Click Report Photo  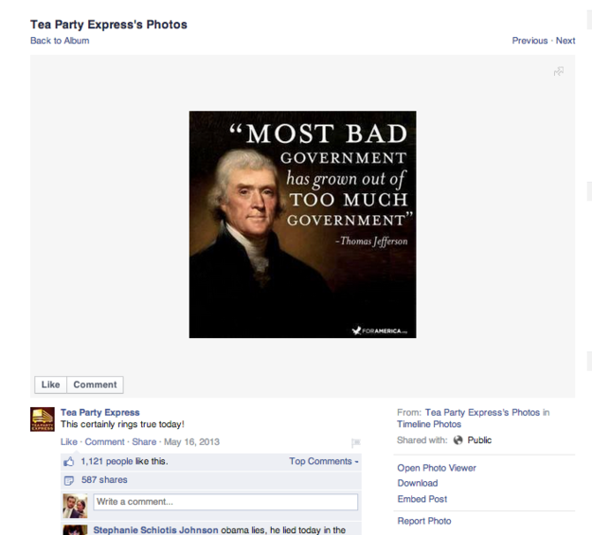(x=424, y=521)
